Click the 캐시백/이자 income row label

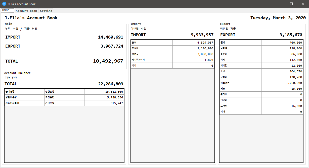tap(152, 60)
